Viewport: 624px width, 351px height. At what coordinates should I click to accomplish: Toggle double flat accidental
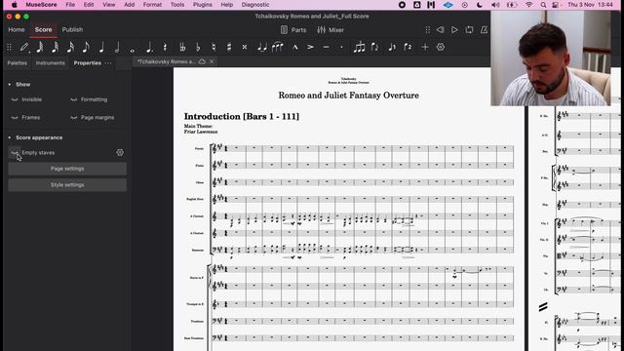182,48
